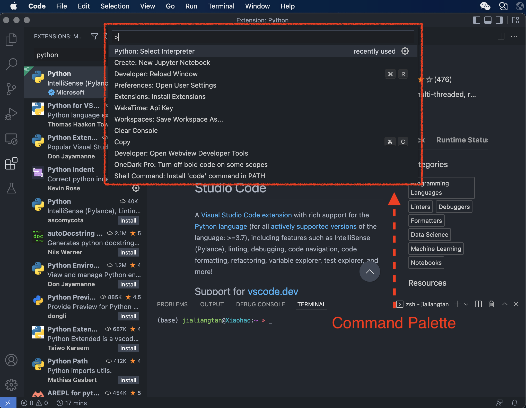The height and width of the screenshot is (408, 526).
Task: Click the Accounts icon in activity bar
Action: point(11,360)
